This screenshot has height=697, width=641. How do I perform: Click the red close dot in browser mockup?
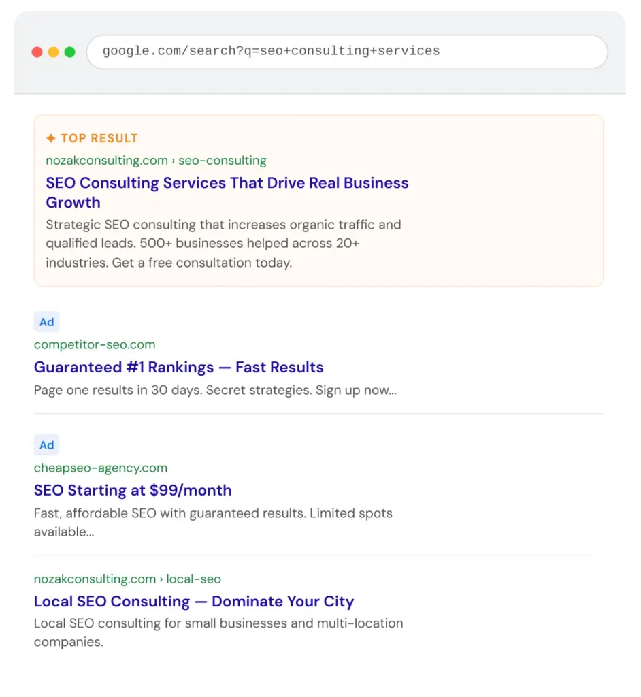(x=37, y=52)
